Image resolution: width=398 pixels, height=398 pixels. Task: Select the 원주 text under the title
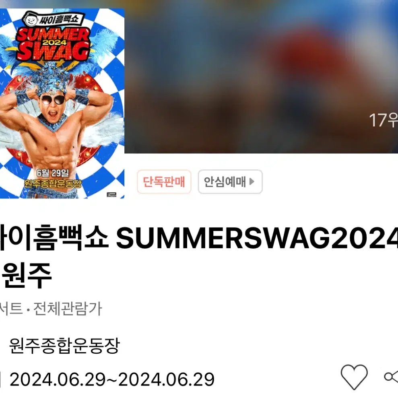[27, 275]
